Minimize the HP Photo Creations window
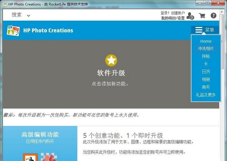 (200, 3)
